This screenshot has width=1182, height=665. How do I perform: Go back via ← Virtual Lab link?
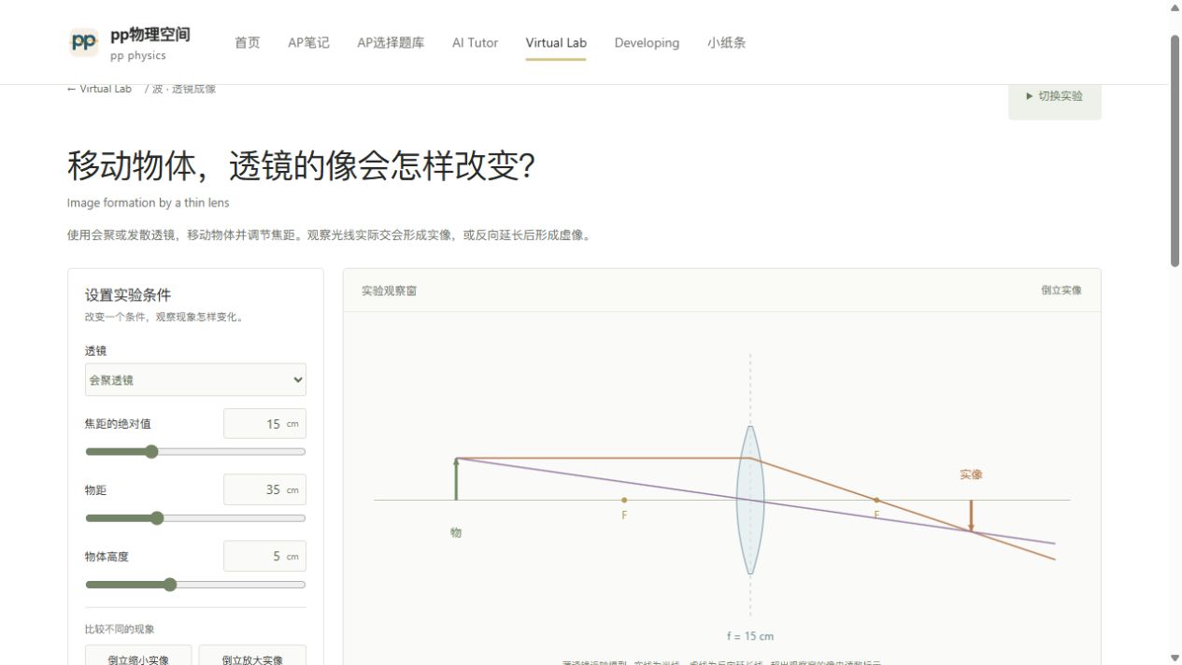click(x=99, y=89)
